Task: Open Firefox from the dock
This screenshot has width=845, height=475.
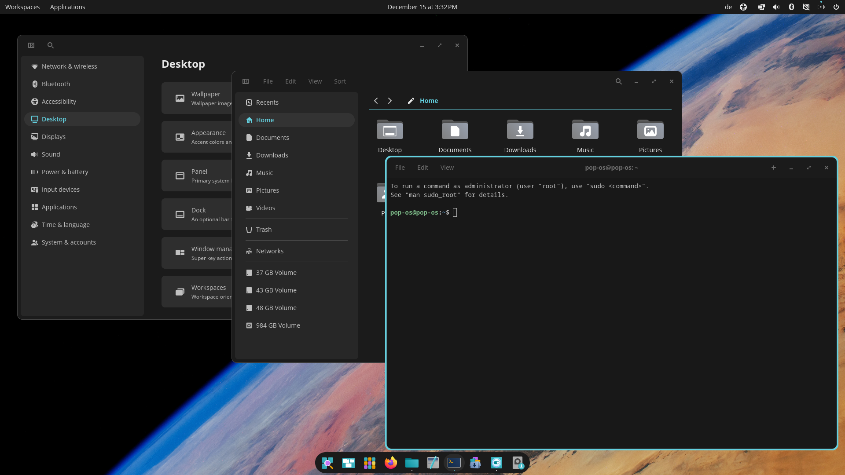Action: (x=390, y=463)
